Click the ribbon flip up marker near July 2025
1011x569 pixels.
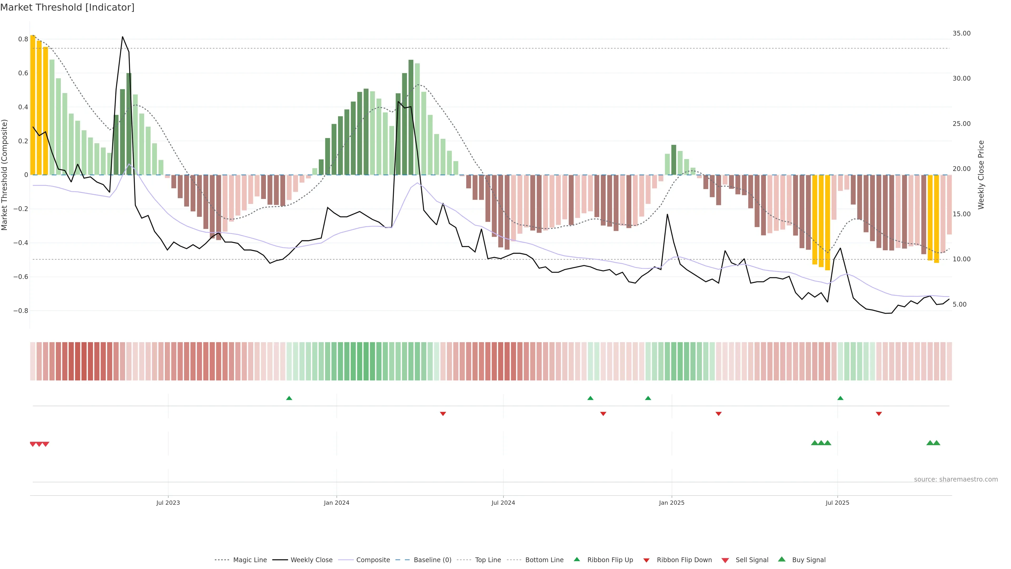coord(840,398)
